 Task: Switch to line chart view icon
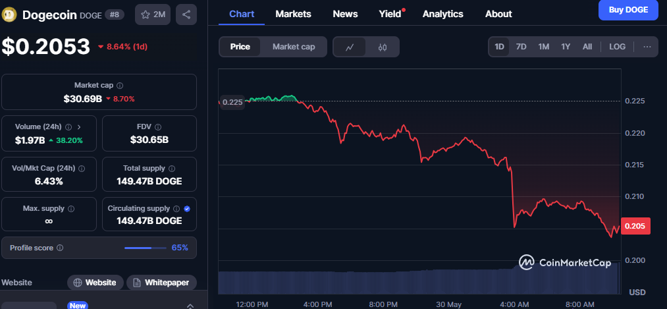tap(350, 47)
